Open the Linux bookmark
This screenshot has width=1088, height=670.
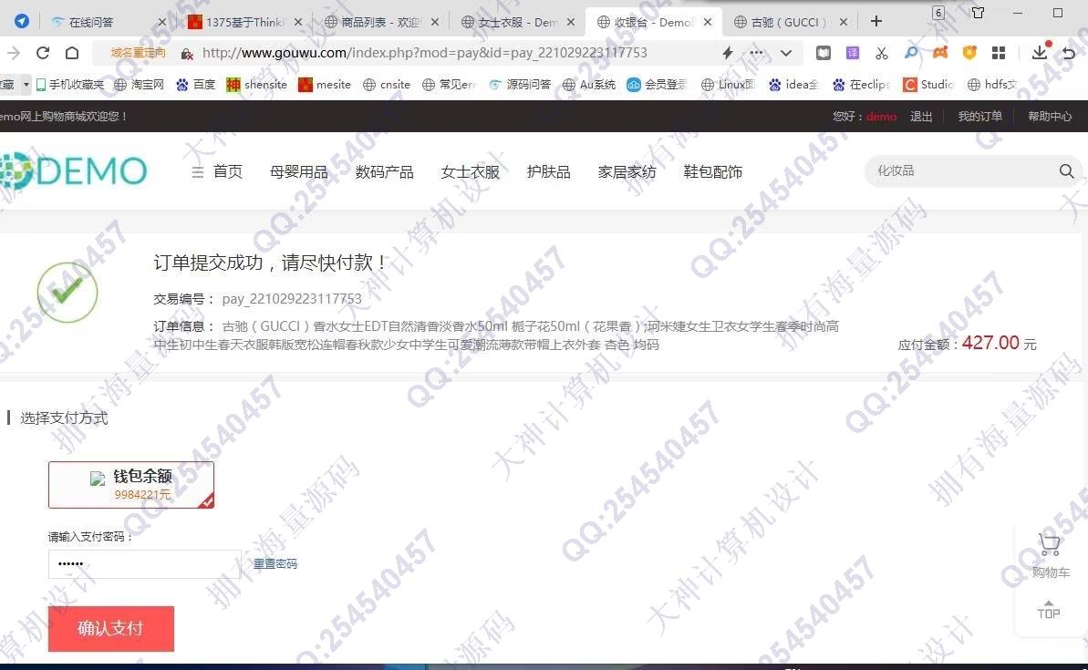click(728, 85)
